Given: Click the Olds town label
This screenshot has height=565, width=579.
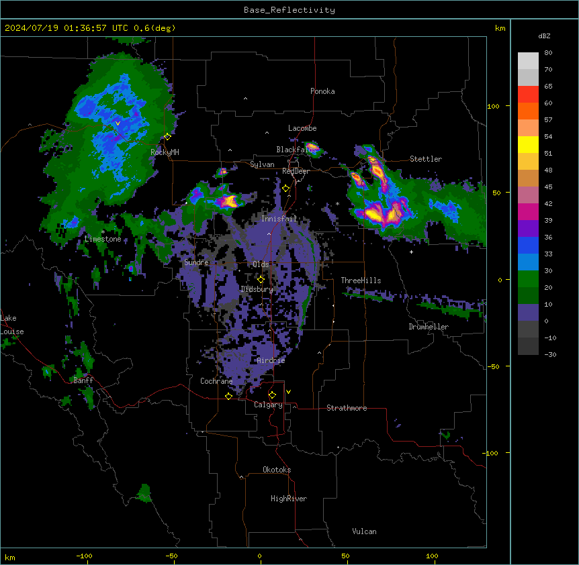Looking at the screenshot, I should (x=261, y=264).
